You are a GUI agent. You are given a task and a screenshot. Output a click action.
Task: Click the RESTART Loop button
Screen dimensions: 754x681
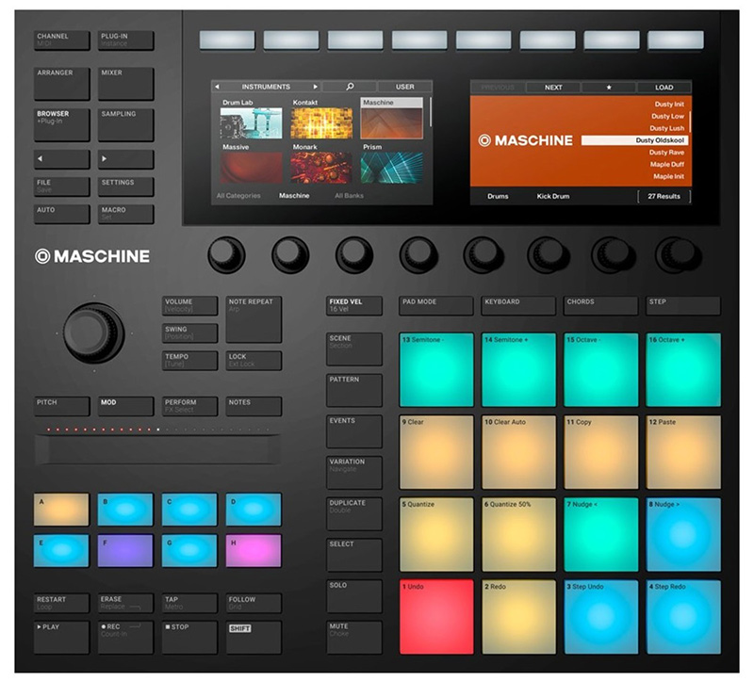click(x=61, y=603)
